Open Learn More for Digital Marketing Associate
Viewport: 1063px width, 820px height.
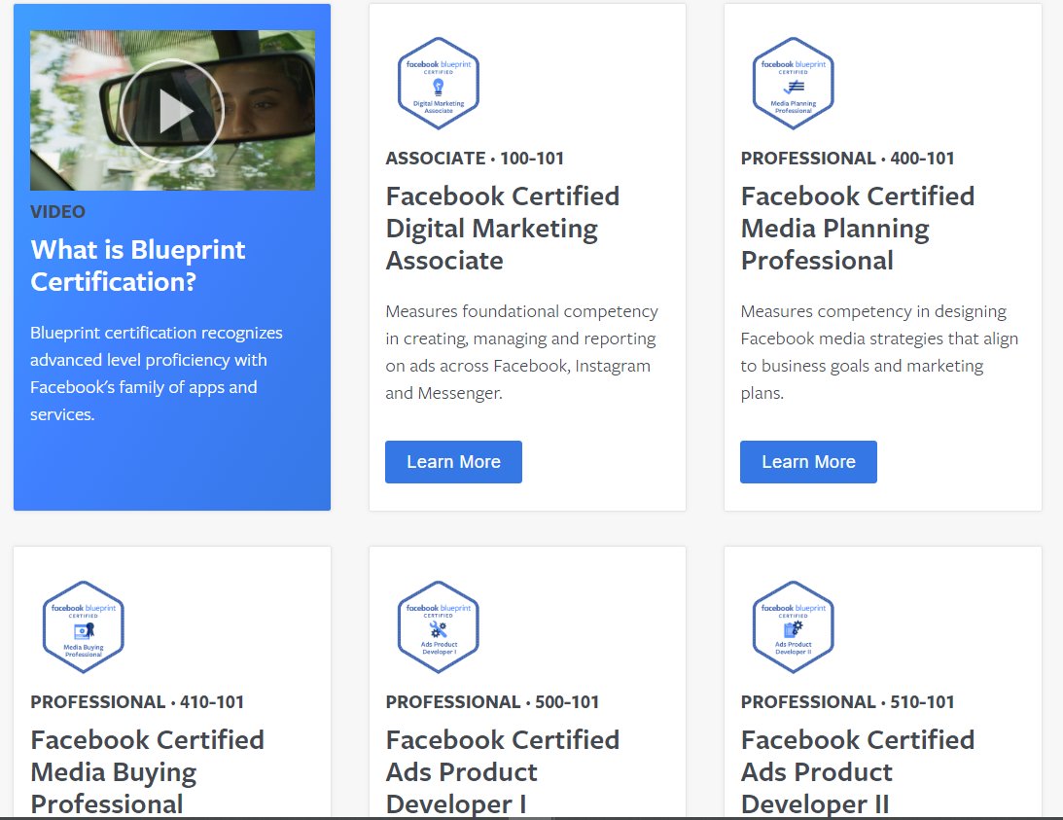(453, 462)
